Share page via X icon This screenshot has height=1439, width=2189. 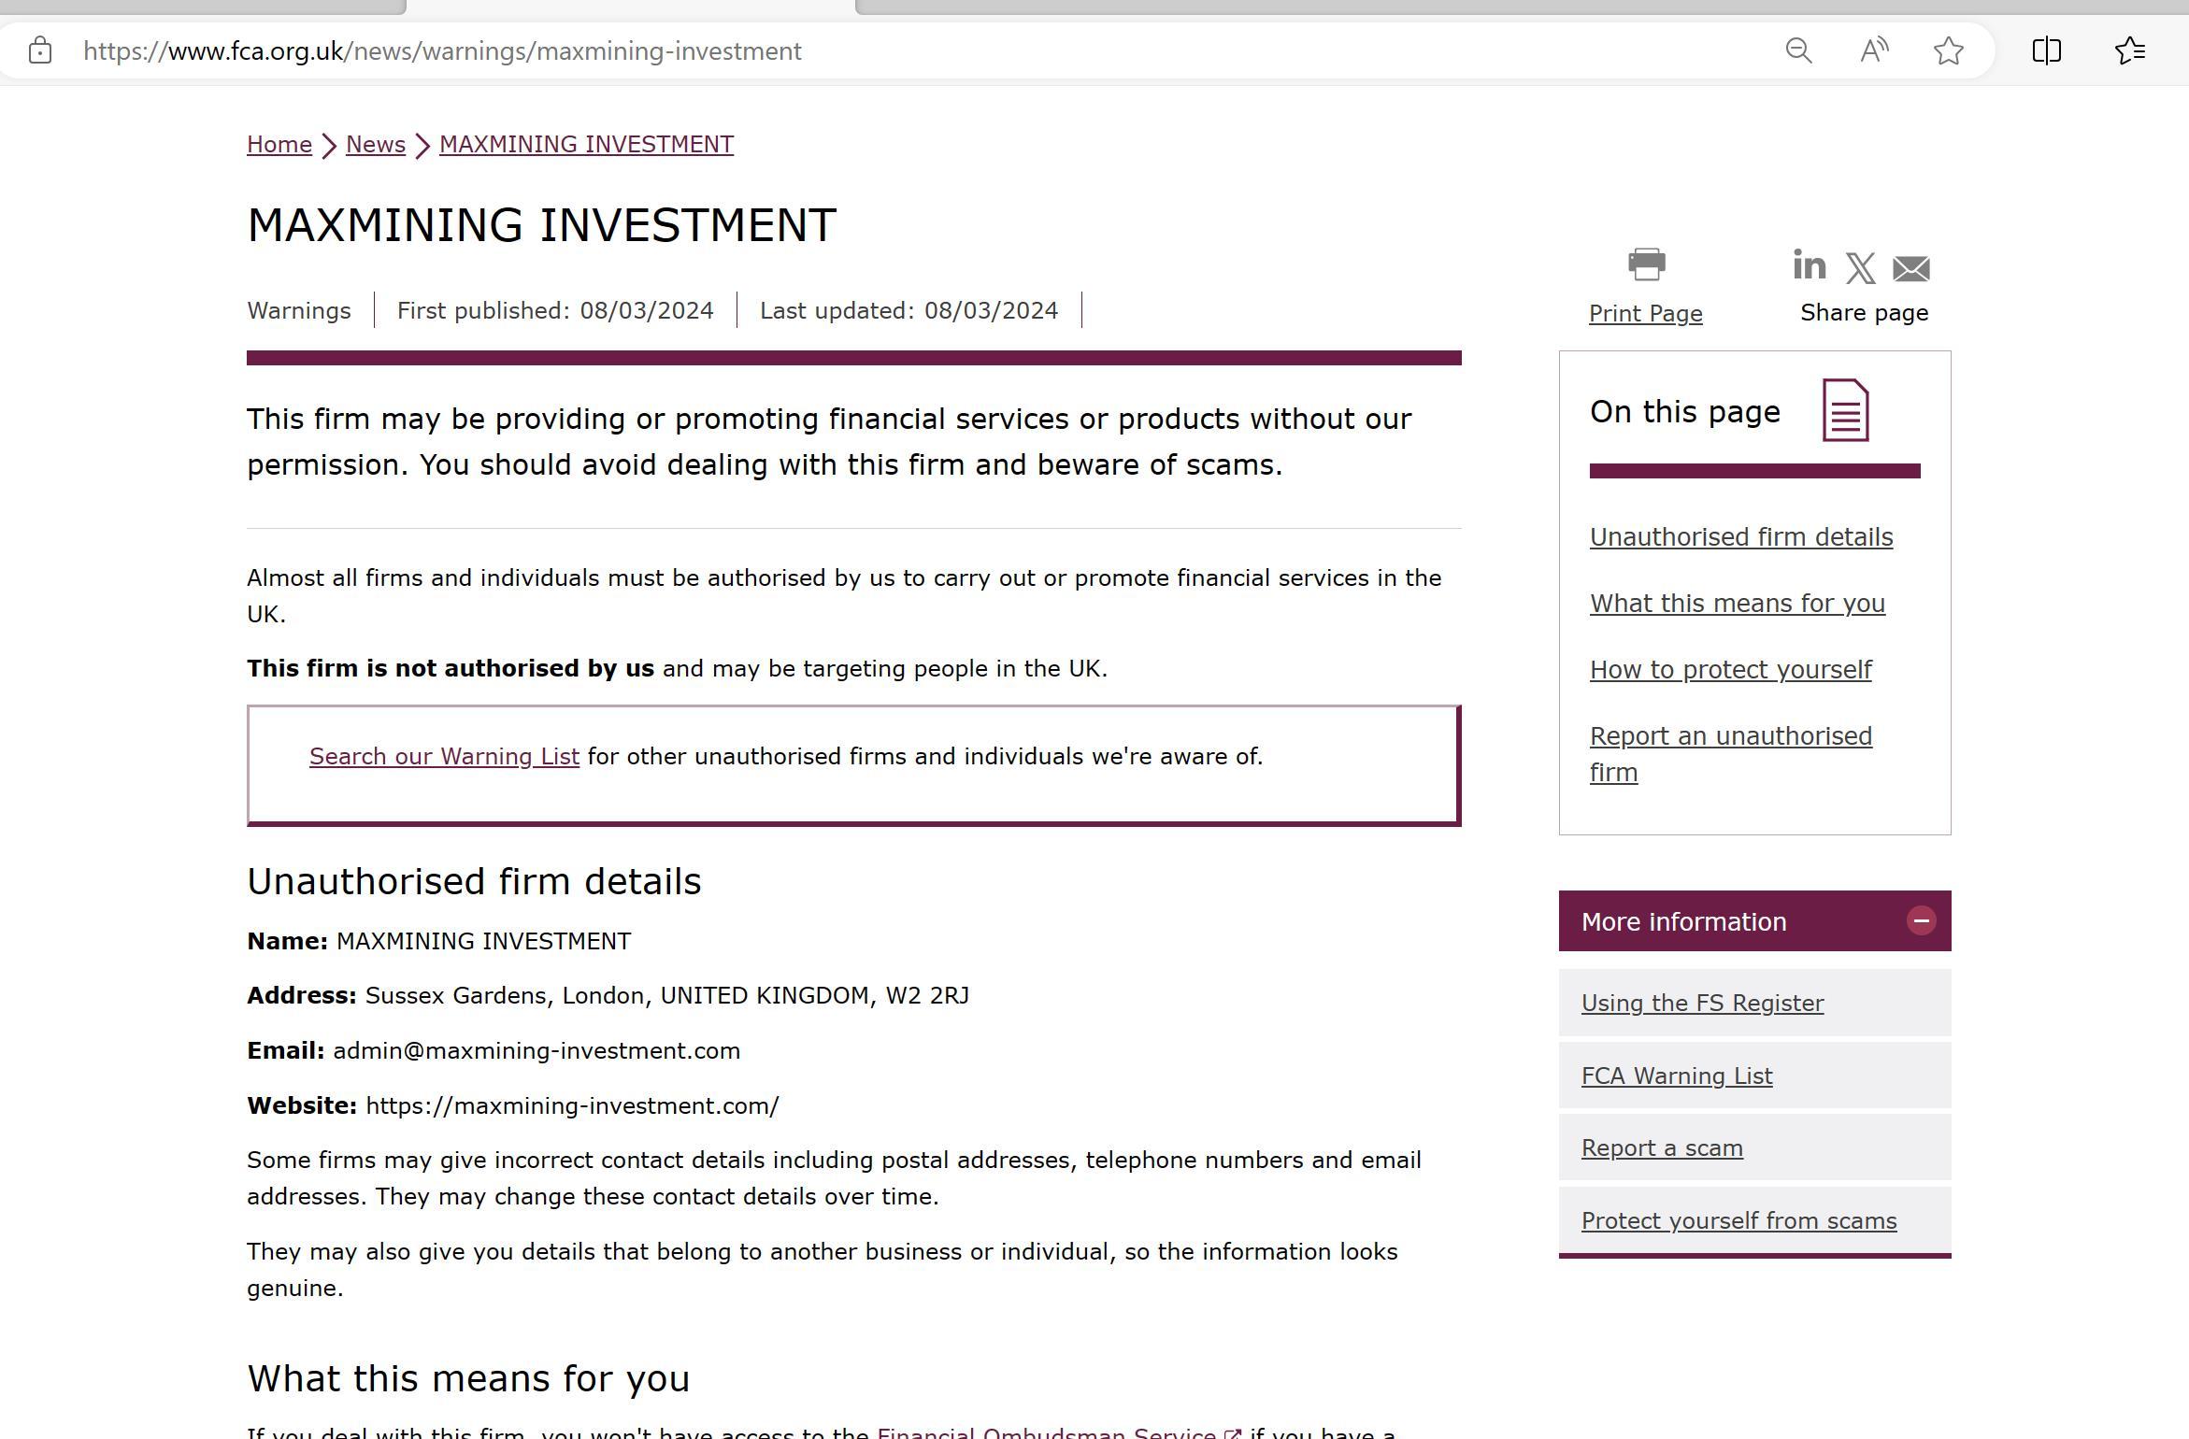1860,268
